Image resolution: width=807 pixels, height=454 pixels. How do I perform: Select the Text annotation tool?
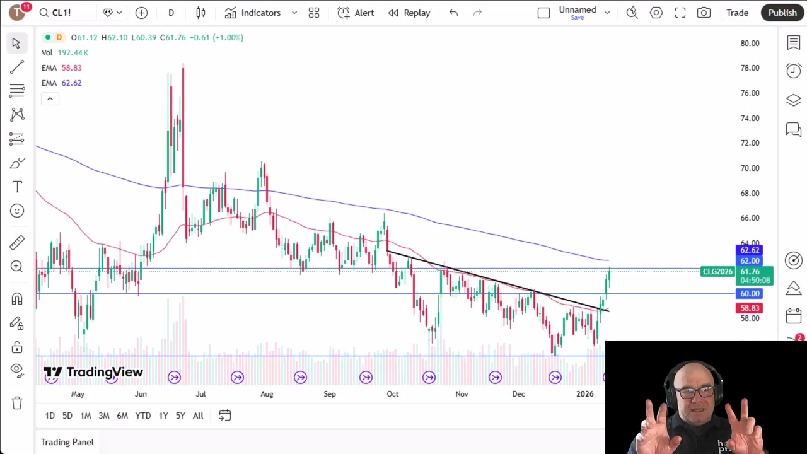click(16, 187)
